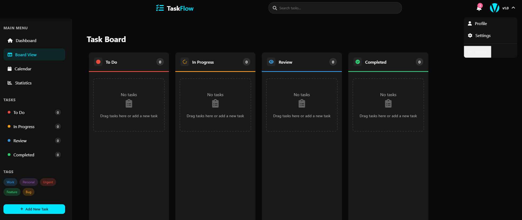The image size is (522, 220).
Task: Click the sidebar Completed count badge
Action: (58, 155)
